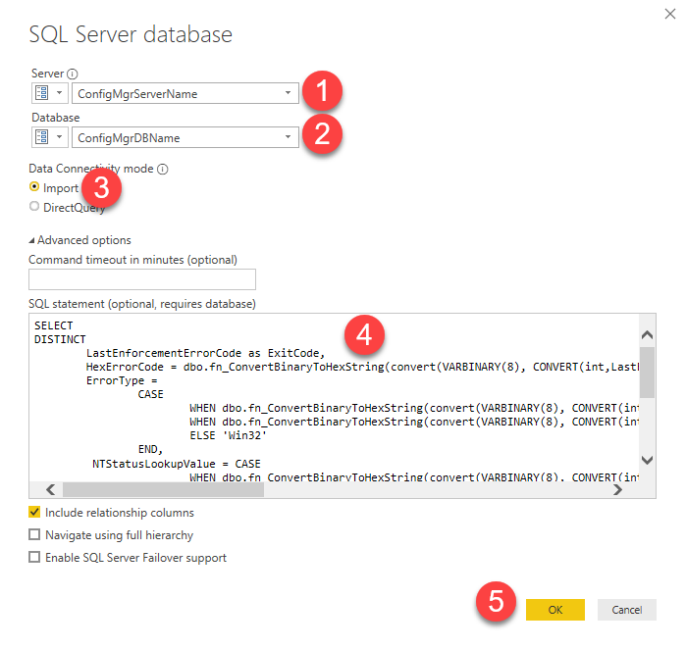Viewport: 686px width, 649px height.
Task: Click the SQL box scroll right arrow
Action: coord(617,490)
